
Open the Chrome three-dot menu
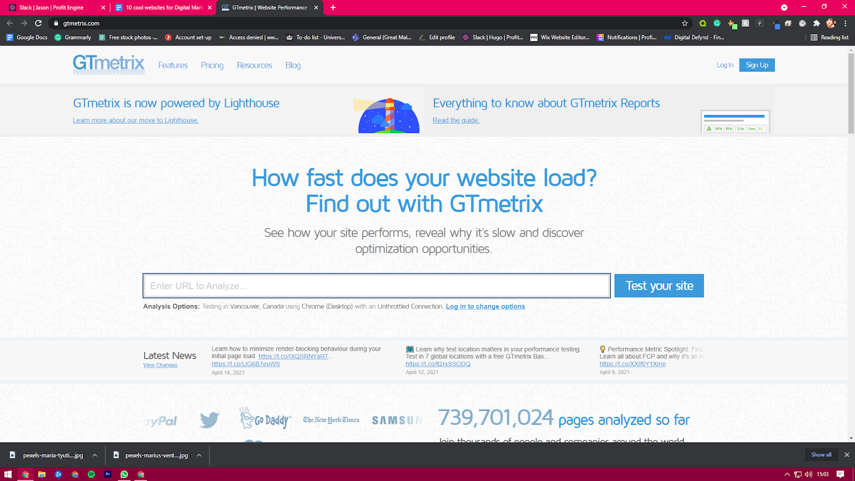(845, 23)
